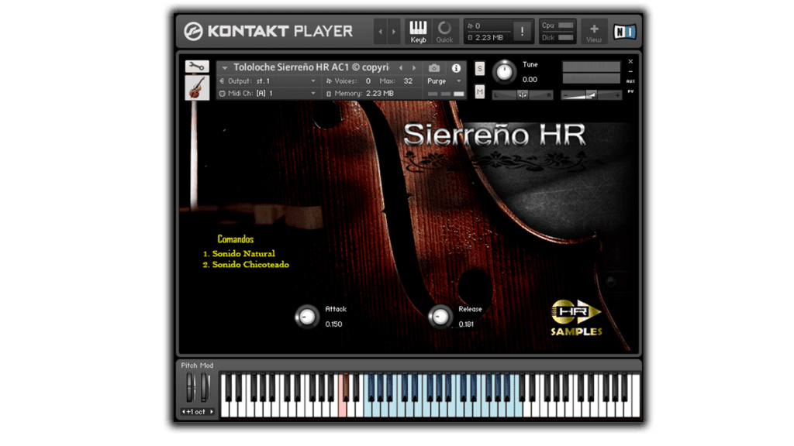The image size is (794, 446).
Task: Mute the instrument with M button
Action: point(479,91)
